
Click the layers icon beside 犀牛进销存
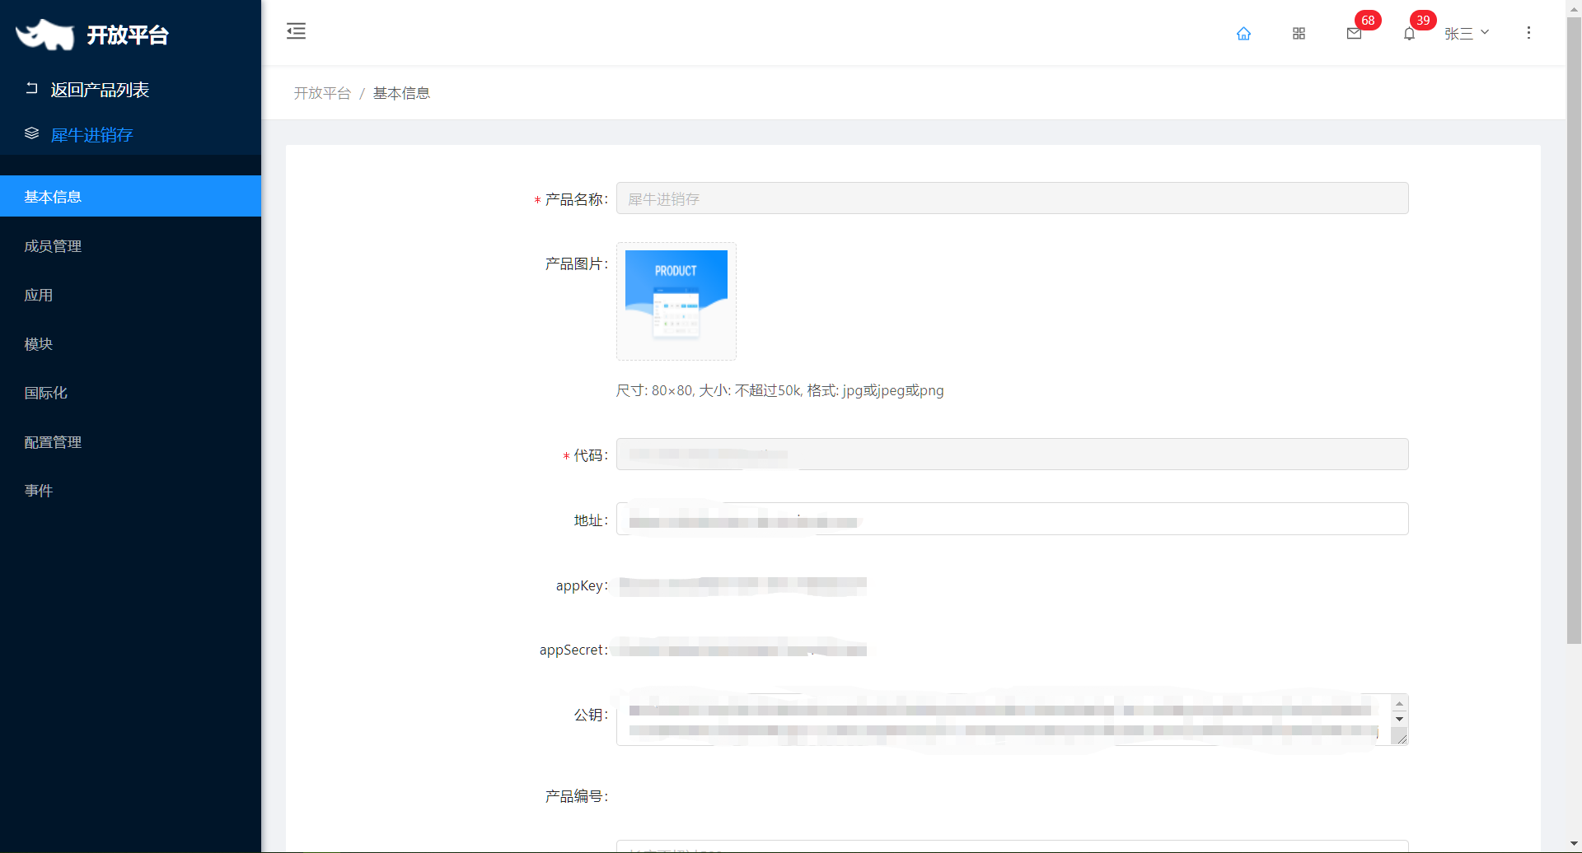pos(32,133)
